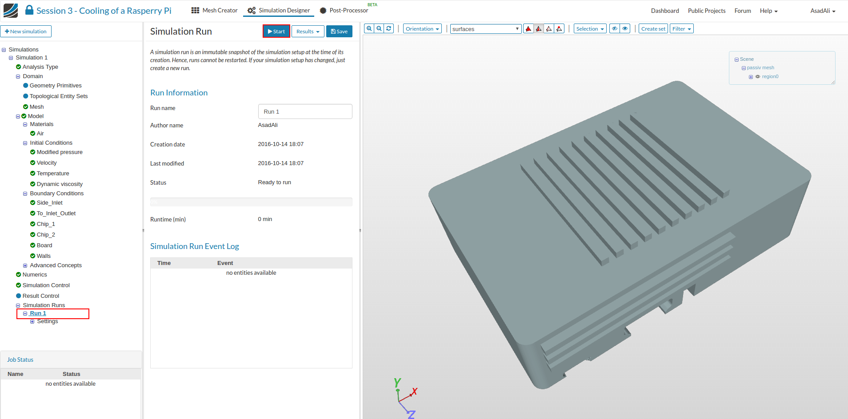This screenshot has width=848, height=419.
Task: Select the wireframe-only render mode icon
Action: tap(549, 29)
